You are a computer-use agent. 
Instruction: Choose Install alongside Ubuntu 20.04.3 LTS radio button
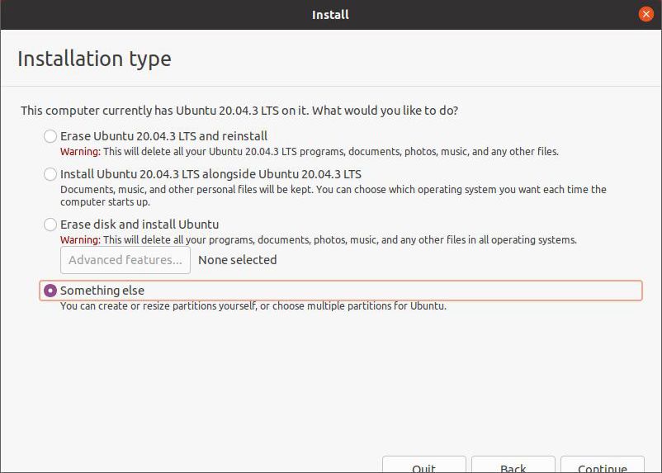(50, 174)
